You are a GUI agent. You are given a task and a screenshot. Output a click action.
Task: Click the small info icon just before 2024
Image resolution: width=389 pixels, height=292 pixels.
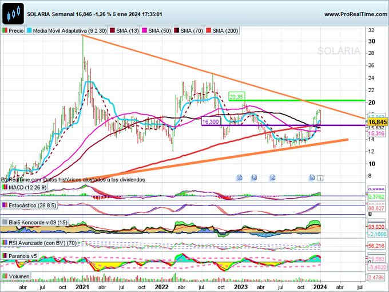click(x=320, y=178)
